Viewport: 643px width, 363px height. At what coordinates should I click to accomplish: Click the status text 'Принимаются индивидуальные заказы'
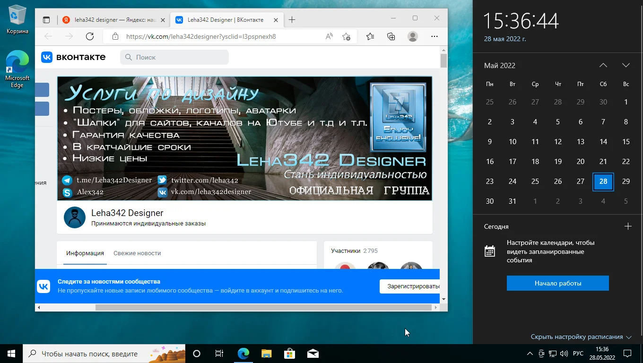pos(148,224)
